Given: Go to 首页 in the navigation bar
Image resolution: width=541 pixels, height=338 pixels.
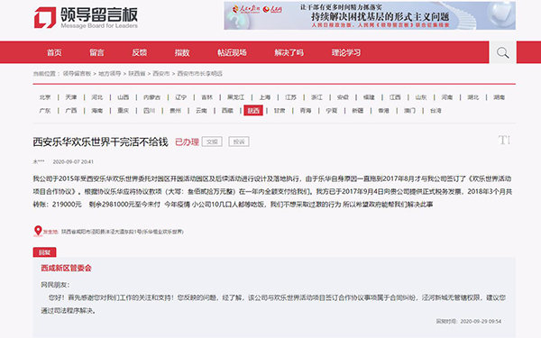Looking at the screenshot, I should [x=54, y=52].
